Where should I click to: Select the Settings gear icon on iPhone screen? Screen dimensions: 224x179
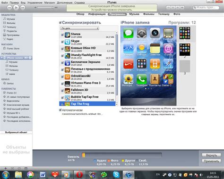pyautogui.click(x=142, y=33)
